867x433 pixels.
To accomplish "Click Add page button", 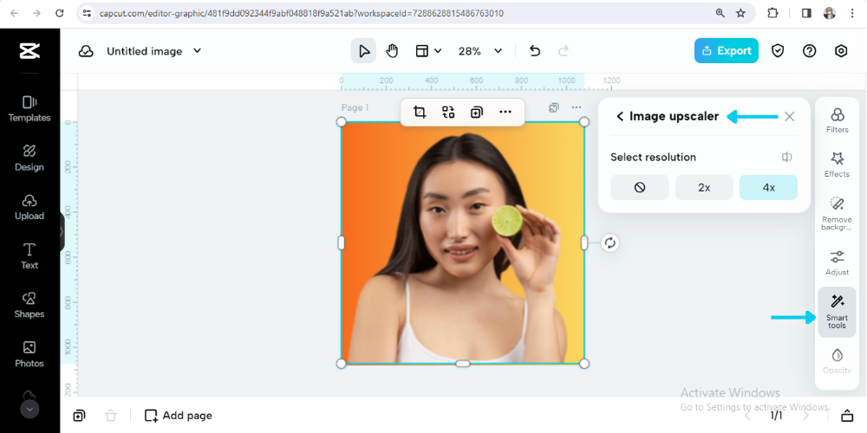I will pos(178,416).
